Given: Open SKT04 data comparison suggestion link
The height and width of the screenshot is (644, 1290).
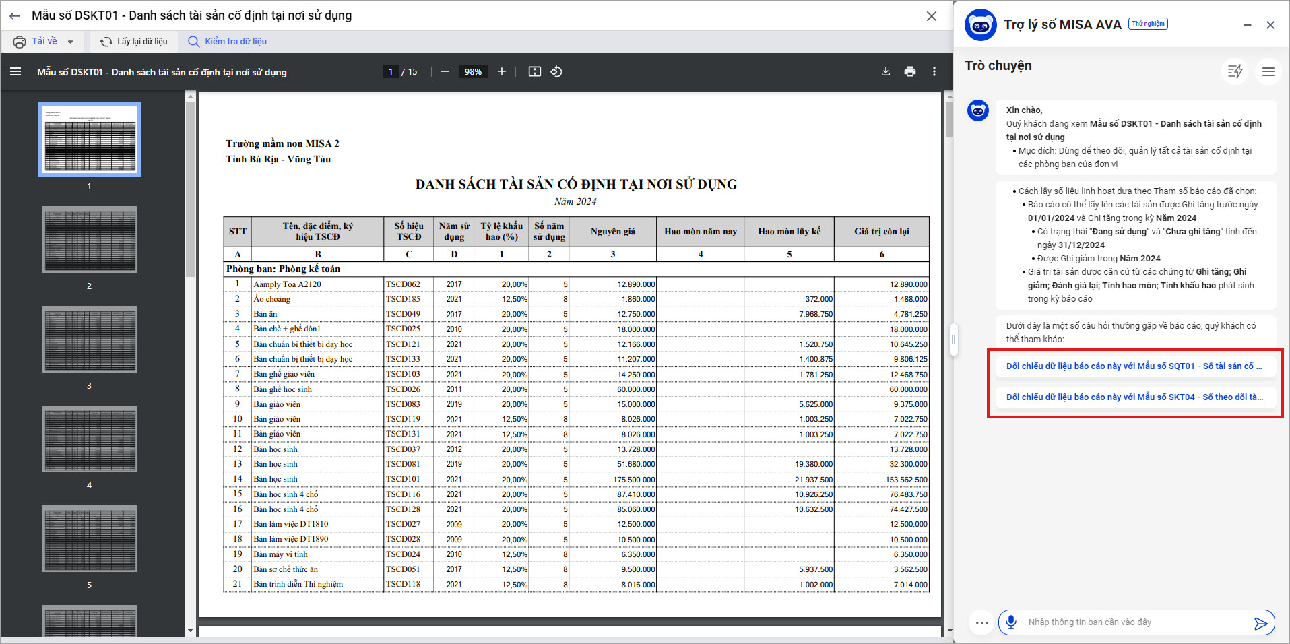Looking at the screenshot, I should tap(1134, 397).
